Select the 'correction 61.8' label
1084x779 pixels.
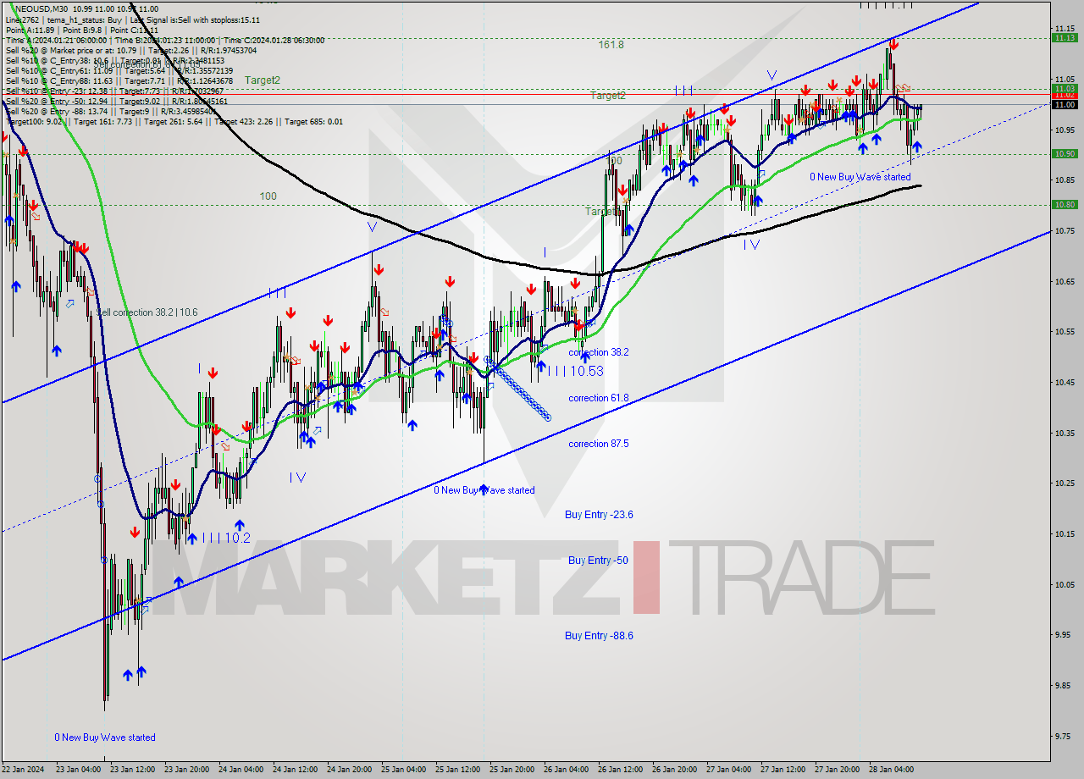click(598, 398)
